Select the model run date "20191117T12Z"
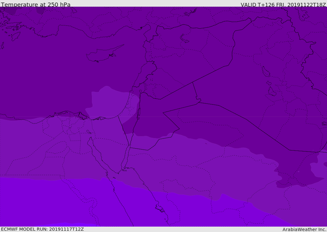The height and width of the screenshot is (232, 327). pyautogui.click(x=66, y=229)
